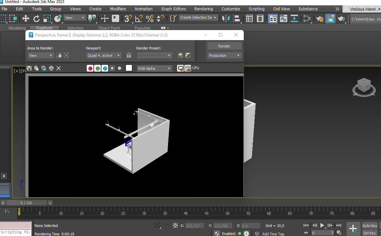Open the Viewport Quad 4 dropdown
This screenshot has width=381, height=236.
(x=104, y=55)
